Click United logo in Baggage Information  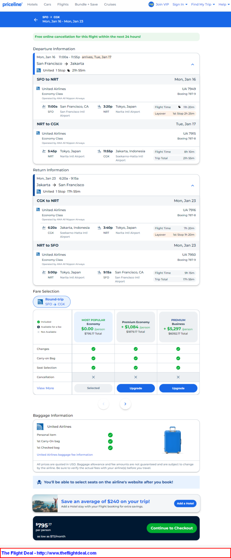coord(40,427)
